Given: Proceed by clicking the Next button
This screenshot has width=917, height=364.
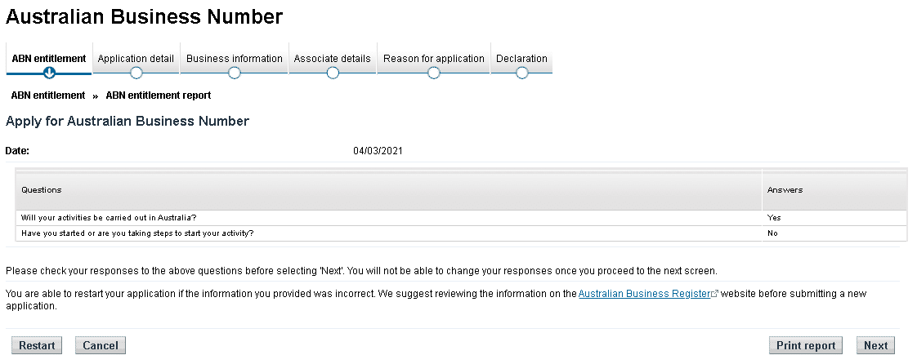Looking at the screenshot, I should [875, 345].
